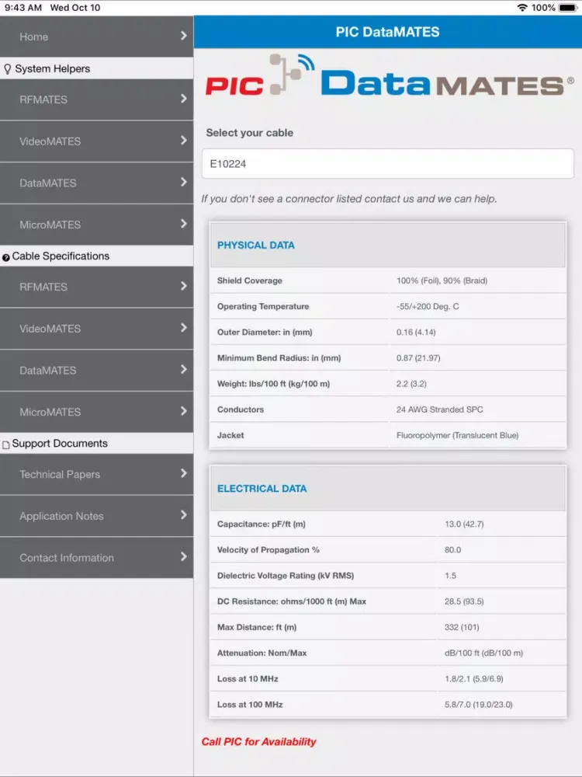
Task: Click PIC DataMATES header title
Action: coord(387,32)
